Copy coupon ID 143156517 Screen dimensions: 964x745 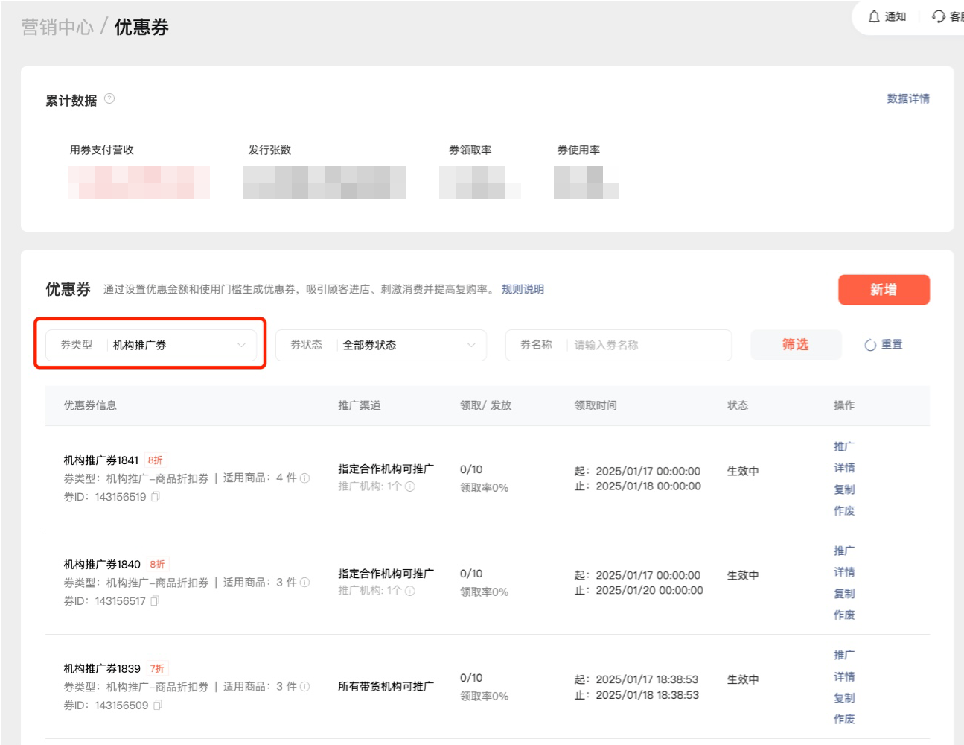[x=155, y=601]
